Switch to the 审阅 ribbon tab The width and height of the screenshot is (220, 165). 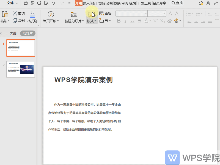(x=125, y=3)
